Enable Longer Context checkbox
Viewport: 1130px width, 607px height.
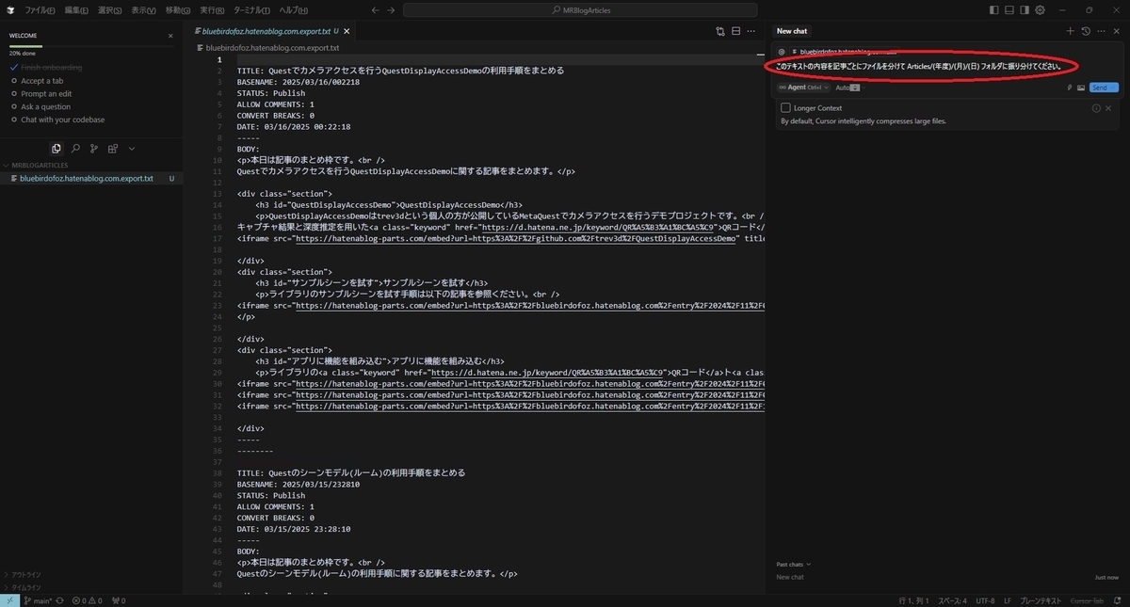(x=785, y=108)
